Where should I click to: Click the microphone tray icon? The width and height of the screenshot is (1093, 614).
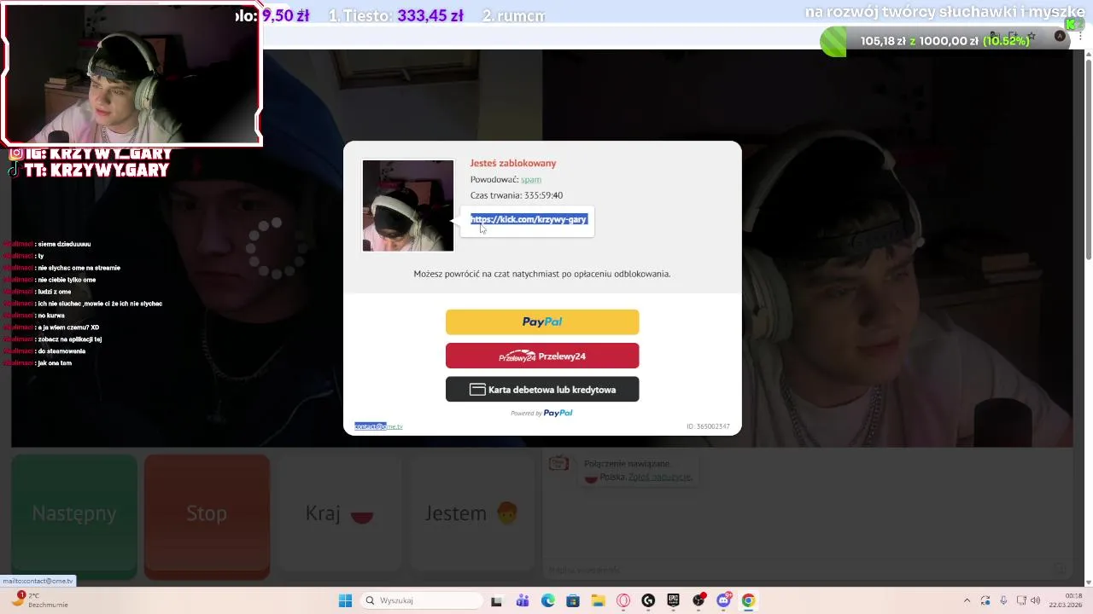click(x=1003, y=600)
